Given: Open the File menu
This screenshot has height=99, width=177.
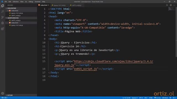Looking at the screenshot, I should 6,2.
